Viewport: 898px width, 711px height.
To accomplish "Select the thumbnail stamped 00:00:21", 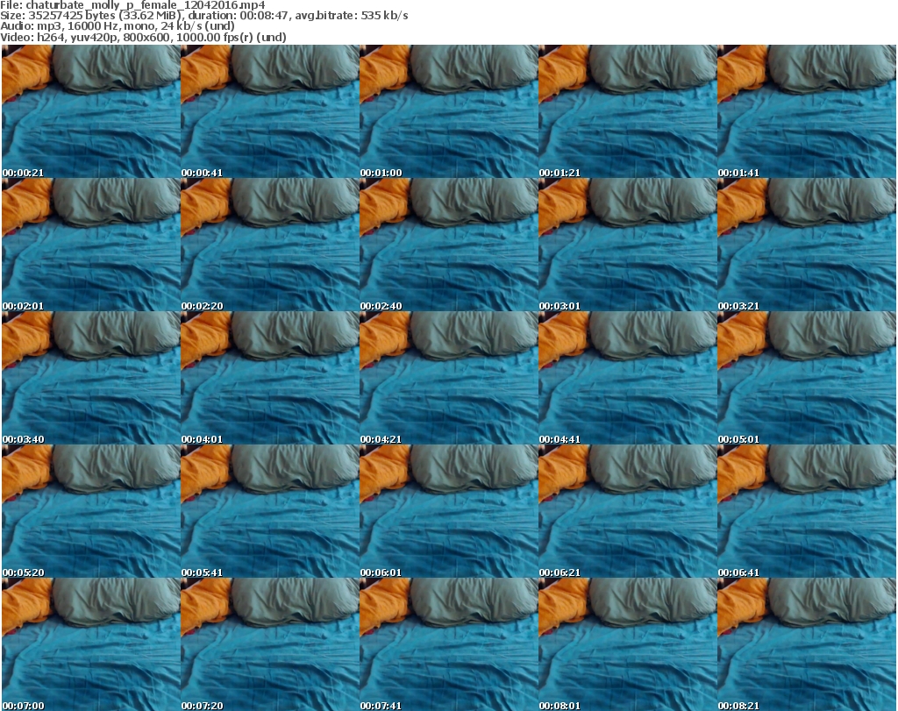I will coord(91,111).
